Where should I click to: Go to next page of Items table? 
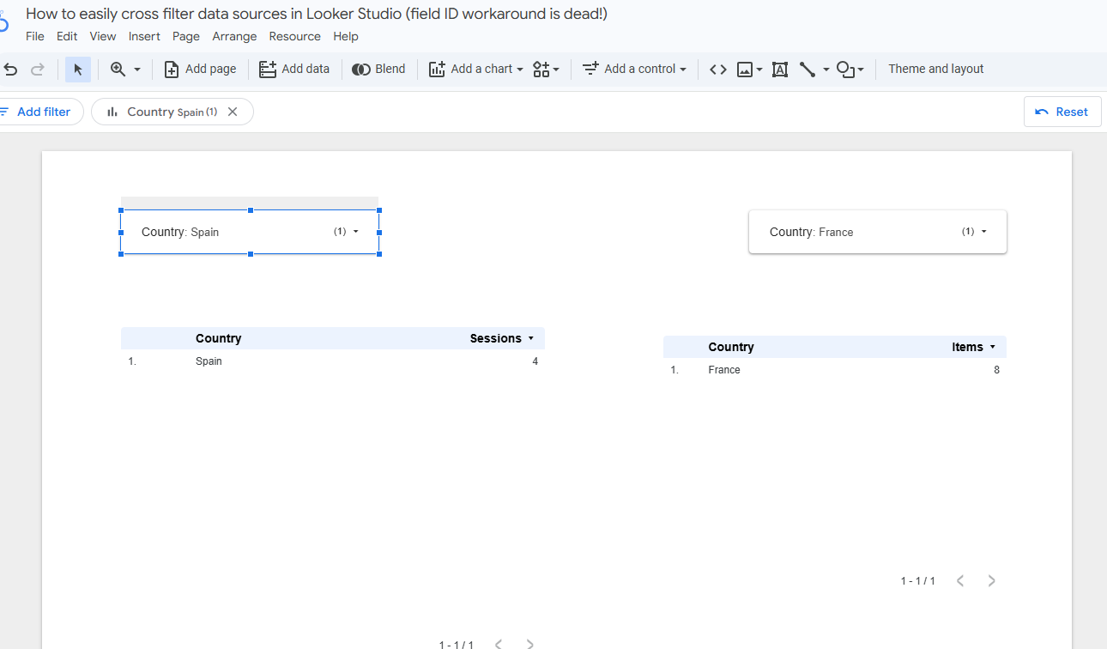click(x=991, y=580)
